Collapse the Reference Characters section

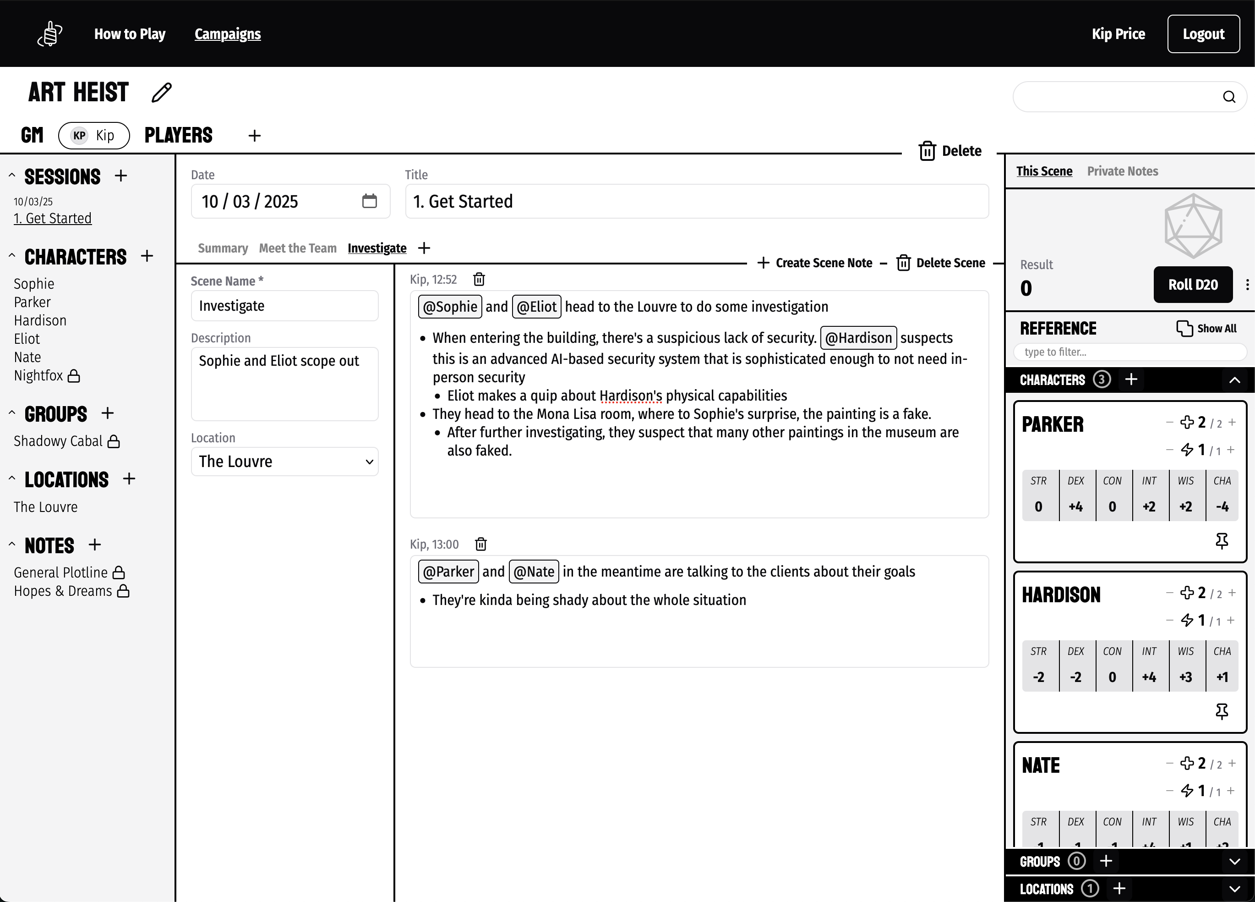coord(1234,380)
